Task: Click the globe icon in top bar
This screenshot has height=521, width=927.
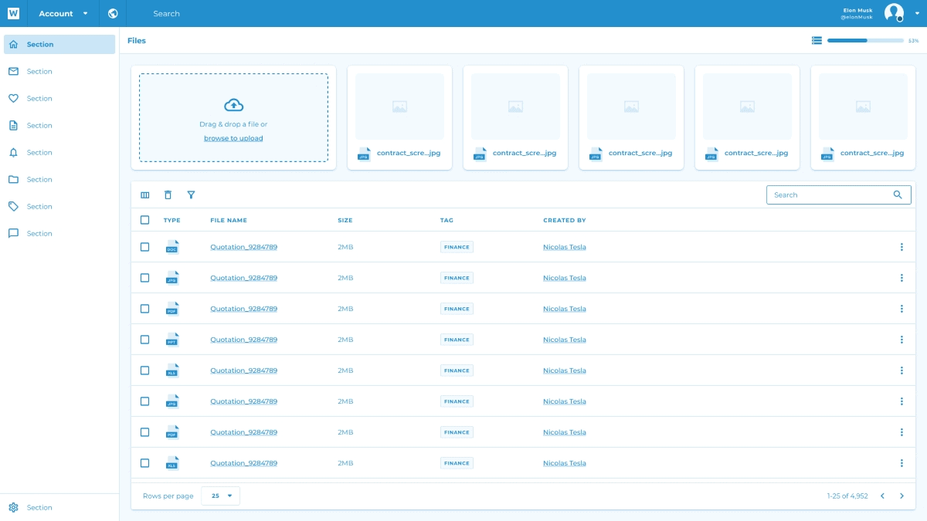Action: point(113,13)
